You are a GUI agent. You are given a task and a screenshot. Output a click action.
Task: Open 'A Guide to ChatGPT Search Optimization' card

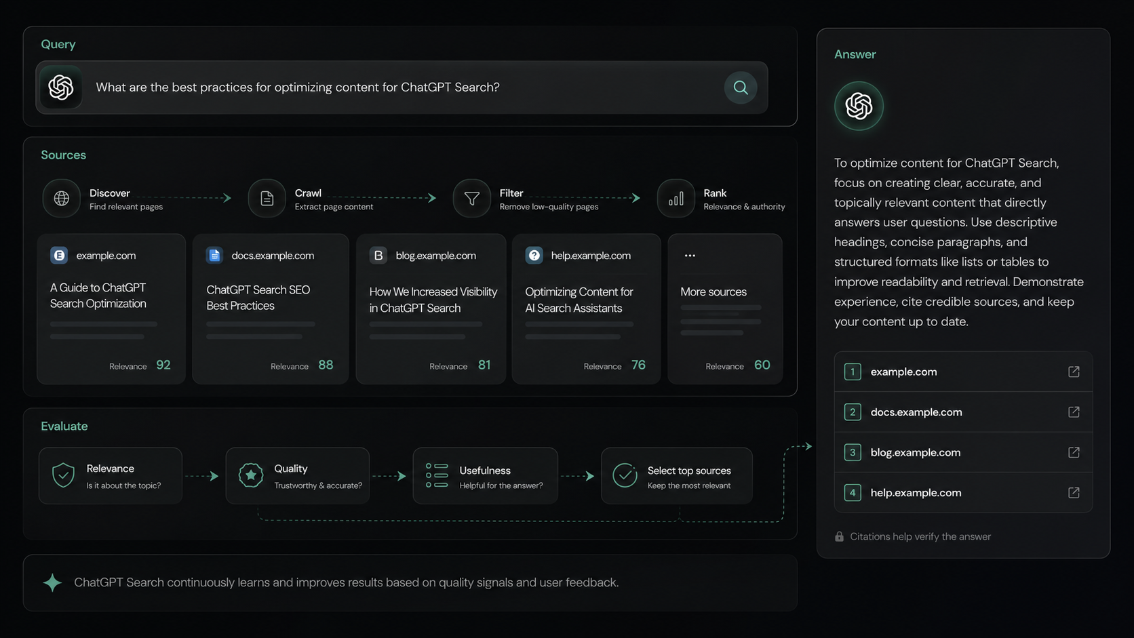[x=111, y=309]
